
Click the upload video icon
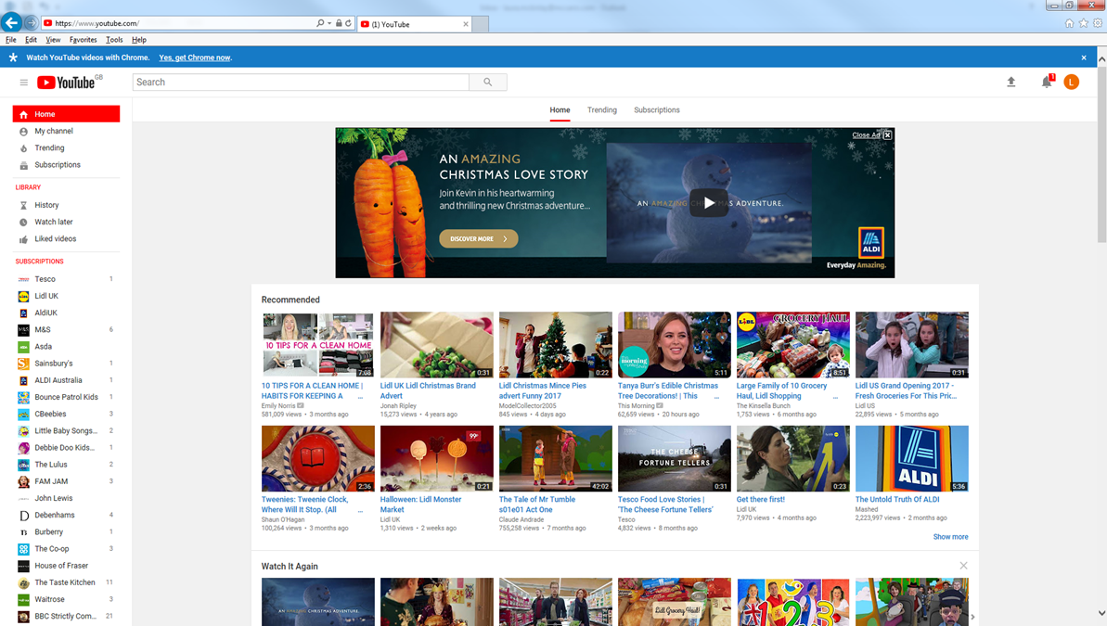pyautogui.click(x=1011, y=82)
